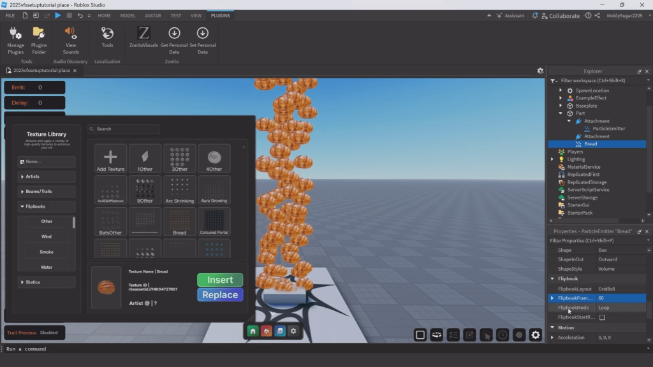Click the New file icon in quick access bar
Image resolution: width=653 pixels, height=367 pixels.
click(x=25, y=15)
